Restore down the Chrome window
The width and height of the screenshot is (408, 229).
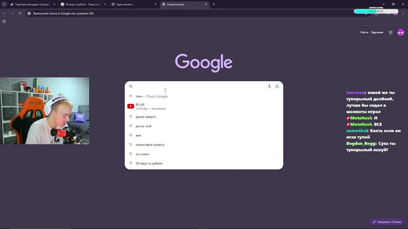393,4
